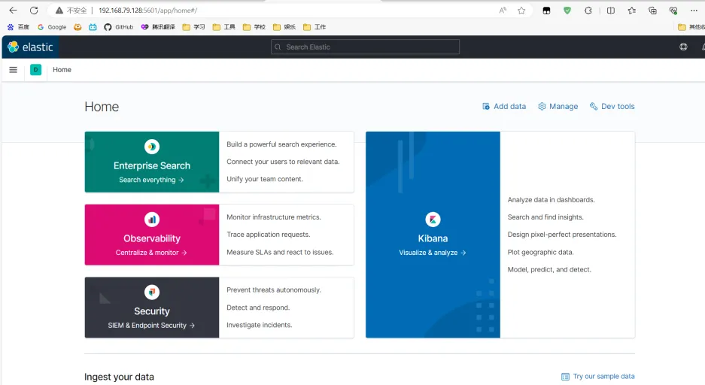Click the green space avatar D

click(35, 70)
